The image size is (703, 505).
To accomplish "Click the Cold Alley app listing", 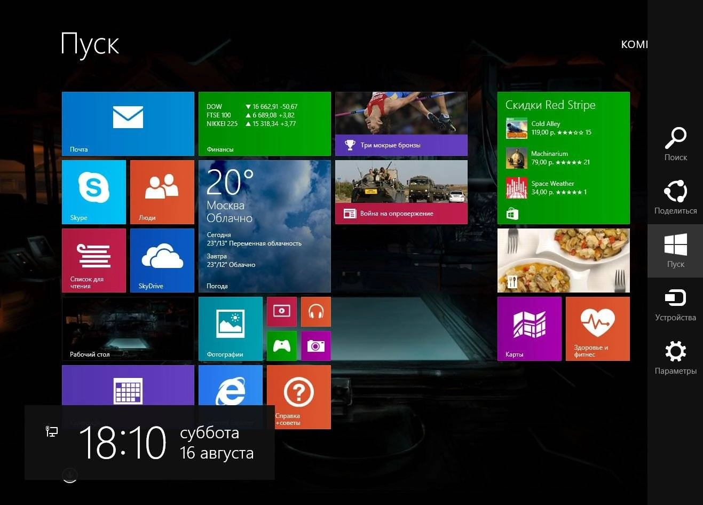I will [549, 128].
